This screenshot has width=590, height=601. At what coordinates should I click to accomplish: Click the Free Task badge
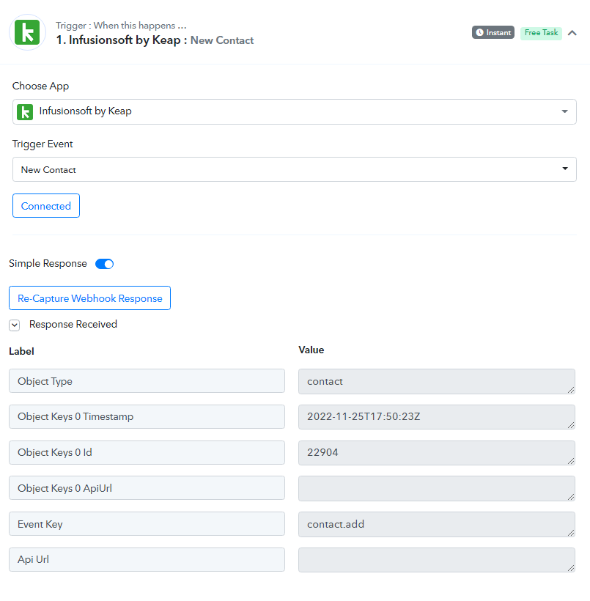click(541, 32)
